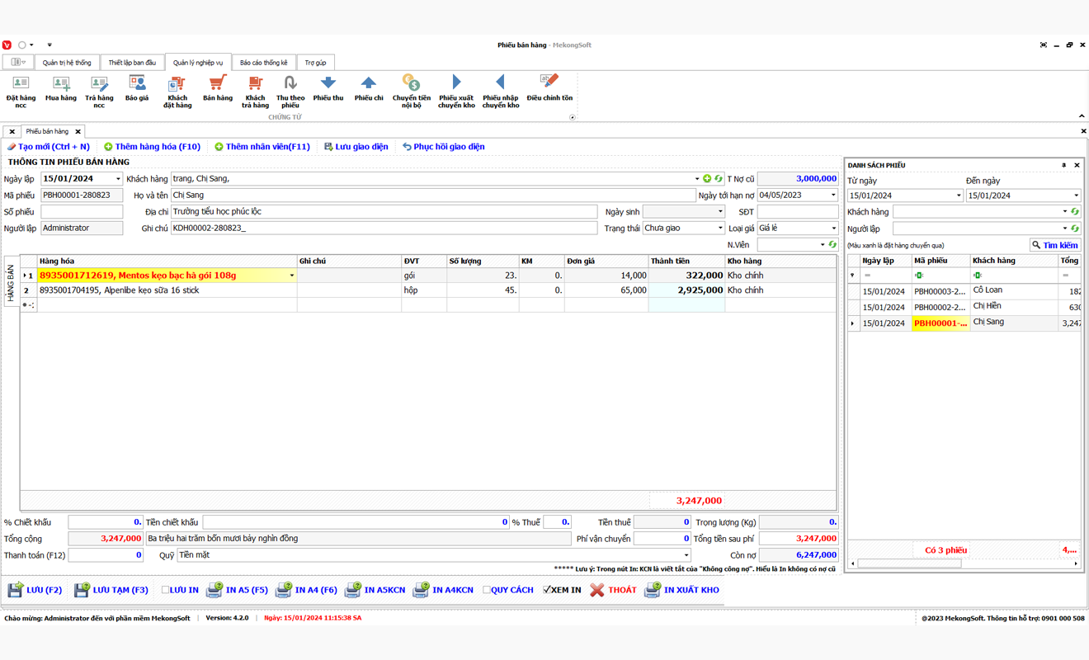1089x660 pixels.
Task: Click the Thanh toán (F12) input field
Action: [106, 555]
